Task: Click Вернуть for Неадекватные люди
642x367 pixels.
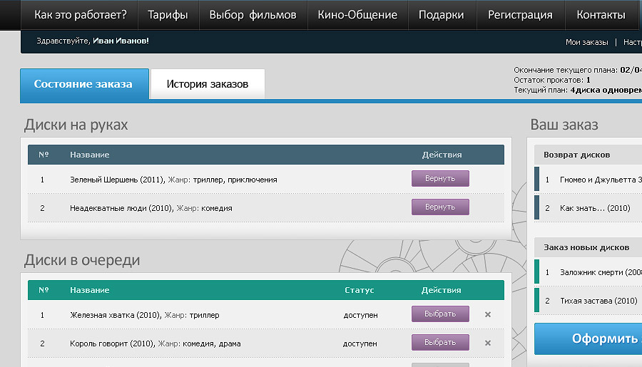Action: pos(440,207)
